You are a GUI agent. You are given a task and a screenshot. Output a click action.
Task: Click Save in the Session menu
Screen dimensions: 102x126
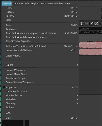click(x=40, y=25)
